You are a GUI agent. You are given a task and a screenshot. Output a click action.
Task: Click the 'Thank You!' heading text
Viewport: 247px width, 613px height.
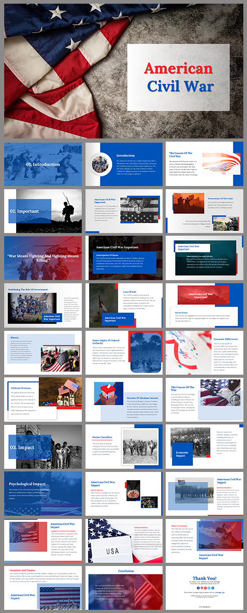tap(205, 578)
